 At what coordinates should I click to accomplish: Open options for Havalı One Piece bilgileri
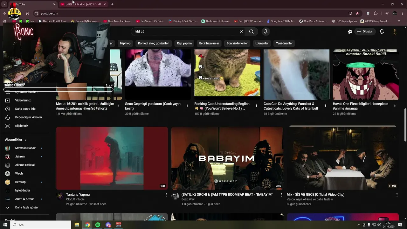pos(395,105)
